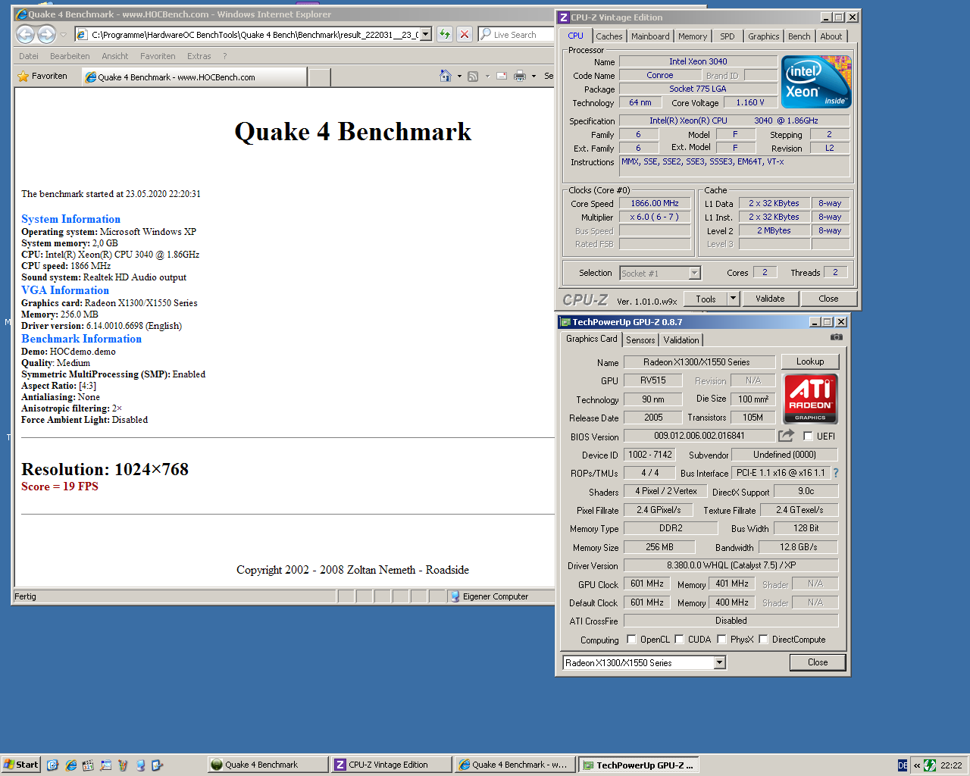The image size is (970, 776).
Task: Open the Extras menu
Action: coord(199,56)
